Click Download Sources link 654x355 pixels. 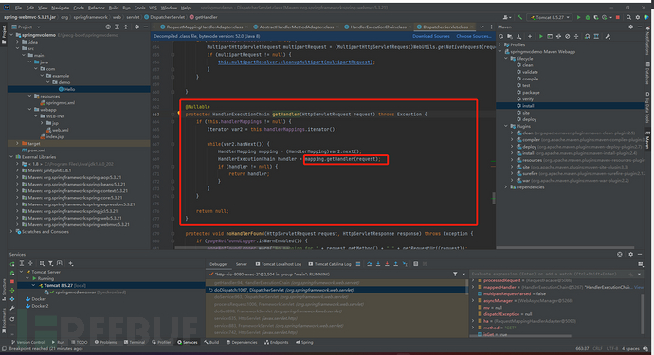click(x=431, y=36)
